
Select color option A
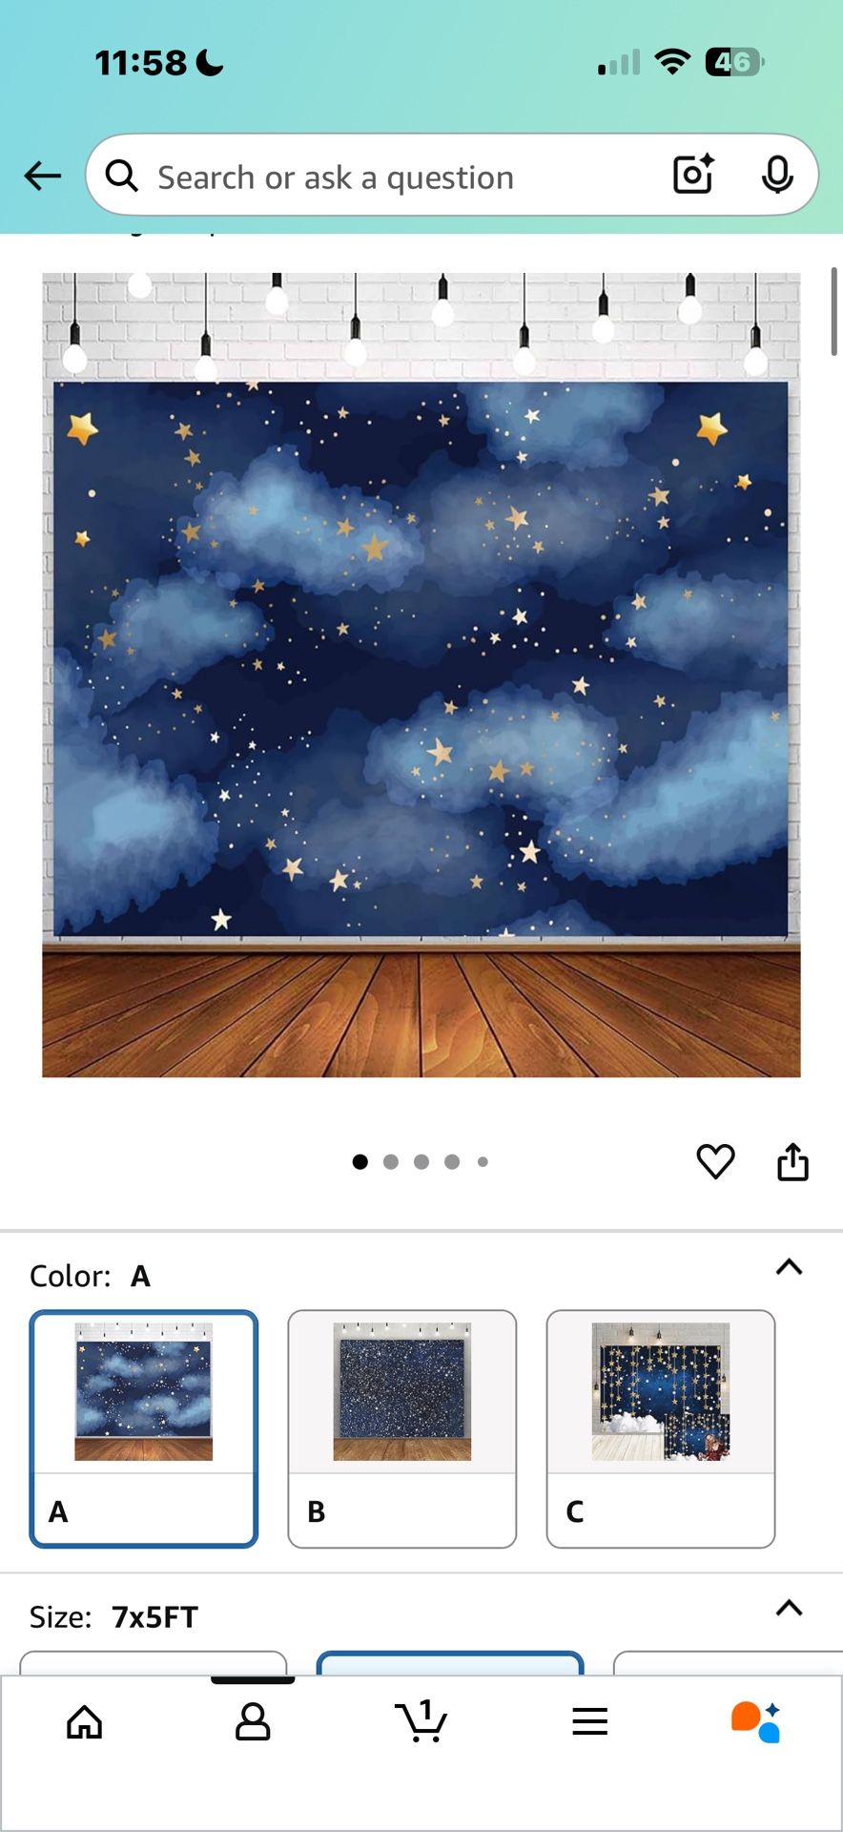144,1428
